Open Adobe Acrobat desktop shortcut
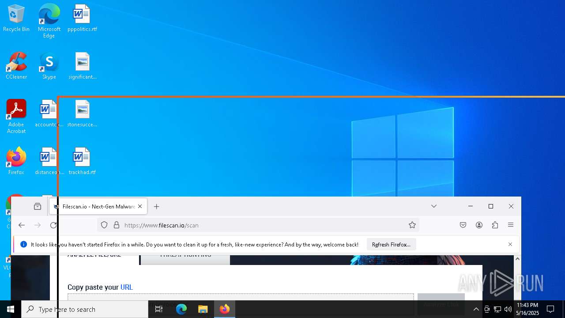 (16, 117)
